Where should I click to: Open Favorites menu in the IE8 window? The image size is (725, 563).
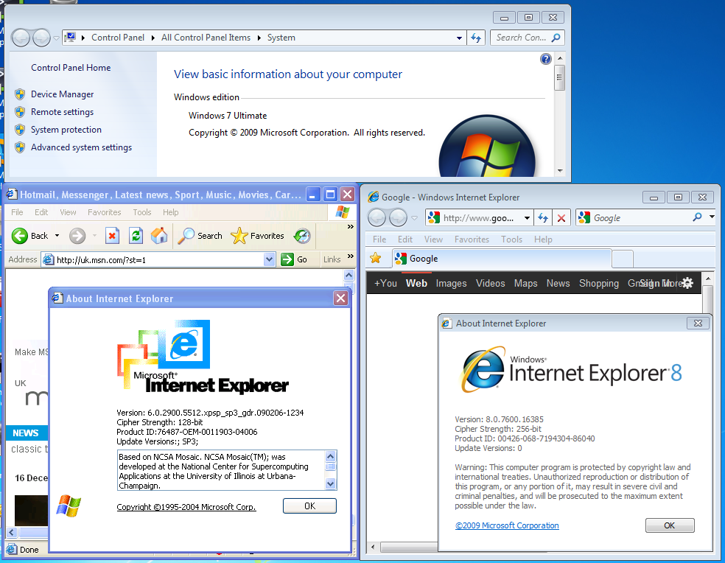coord(472,239)
